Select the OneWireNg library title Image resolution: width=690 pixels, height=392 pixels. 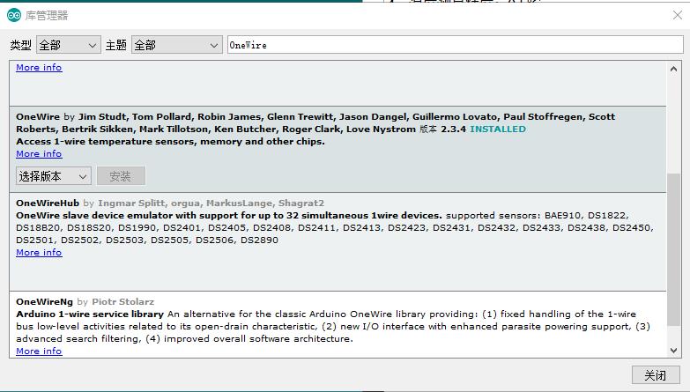coord(44,301)
